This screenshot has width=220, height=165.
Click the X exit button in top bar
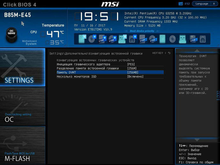pos(214,4)
